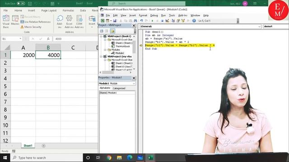The image size is (289, 162).
Task: Open the Debug menu
Action: (x=154, y=15)
